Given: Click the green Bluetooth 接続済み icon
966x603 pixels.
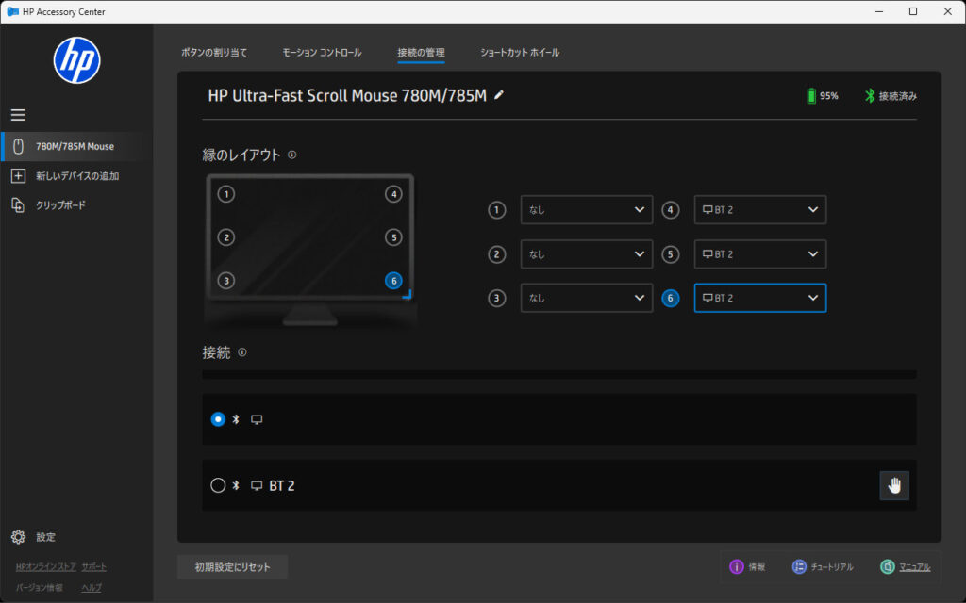Looking at the screenshot, I should [x=869, y=95].
